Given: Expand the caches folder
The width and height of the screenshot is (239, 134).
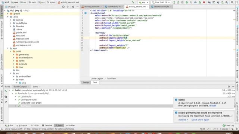Looking at the screenshot, I should (x=11, y=20).
